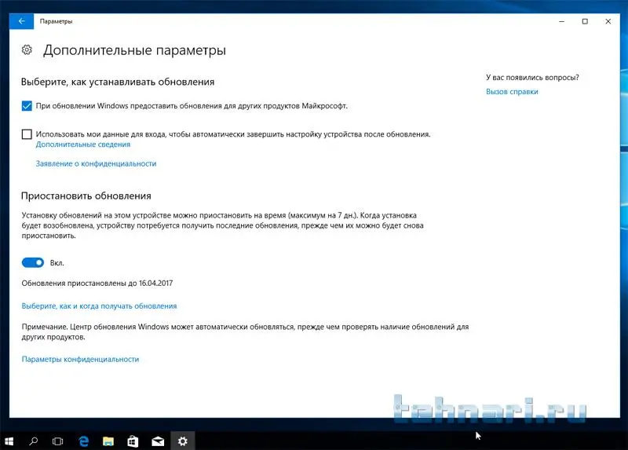The height and width of the screenshot is (450, 628).
Task: Open the Mail app from the taskbar
Action: (158, 441)
